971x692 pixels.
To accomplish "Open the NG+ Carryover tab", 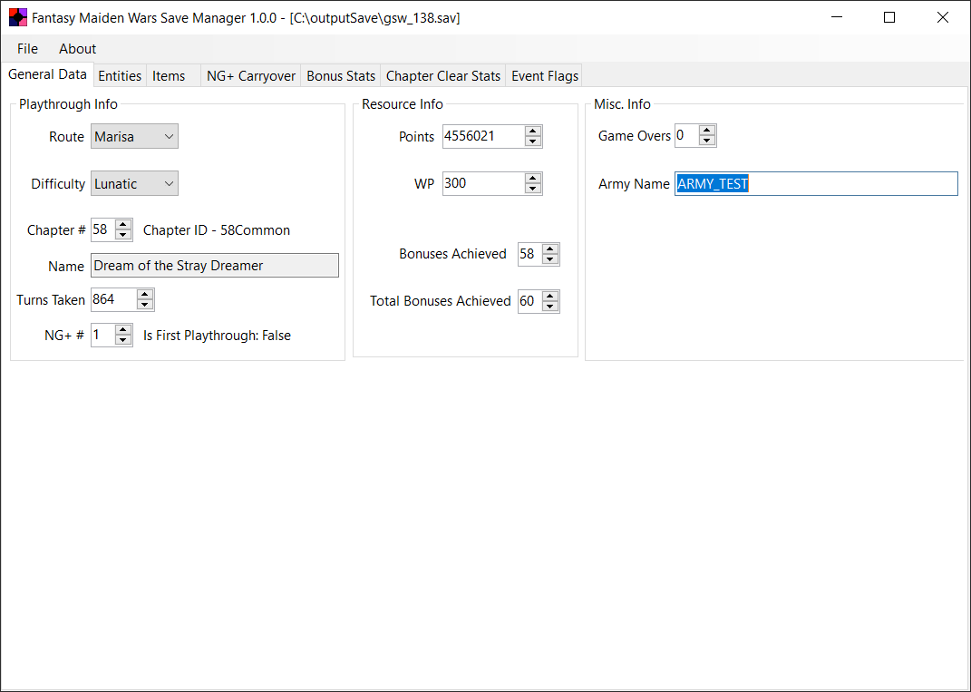I will [x=251, y=75].
